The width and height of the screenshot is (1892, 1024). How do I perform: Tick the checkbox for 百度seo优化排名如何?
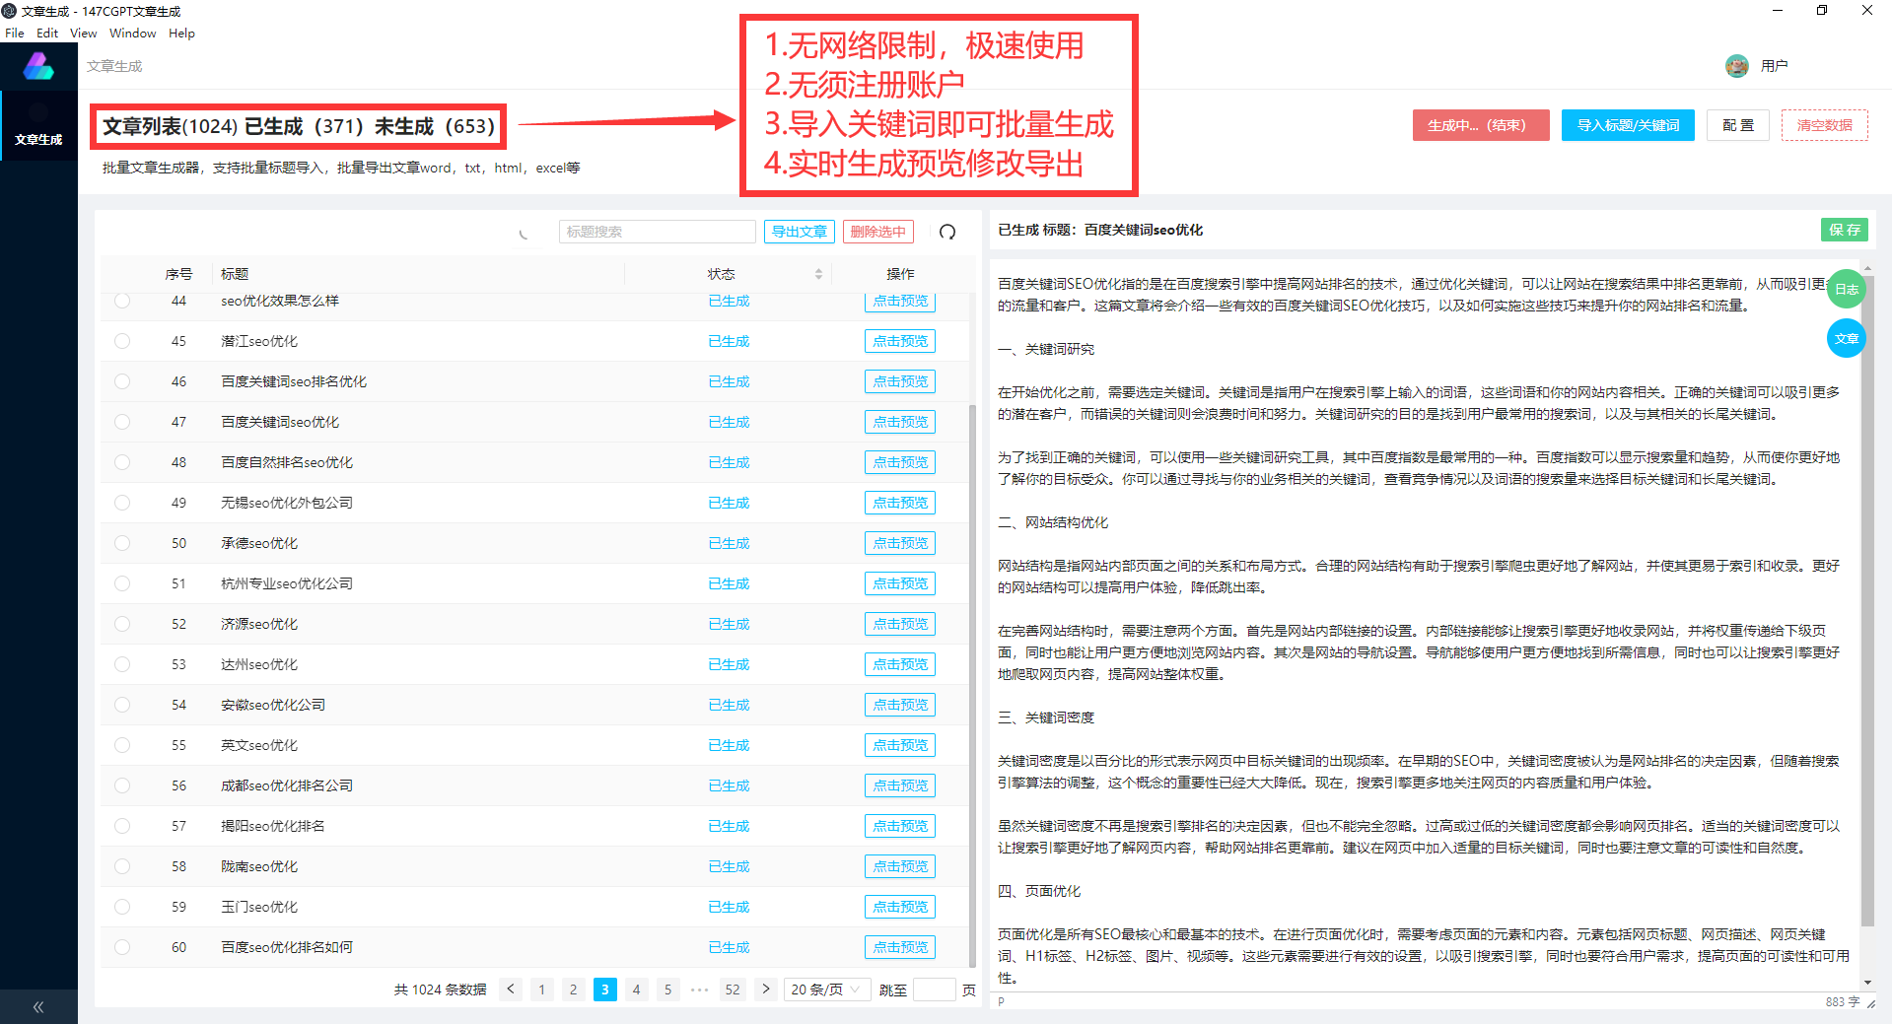pyautogui.click(x=122, y=946)
